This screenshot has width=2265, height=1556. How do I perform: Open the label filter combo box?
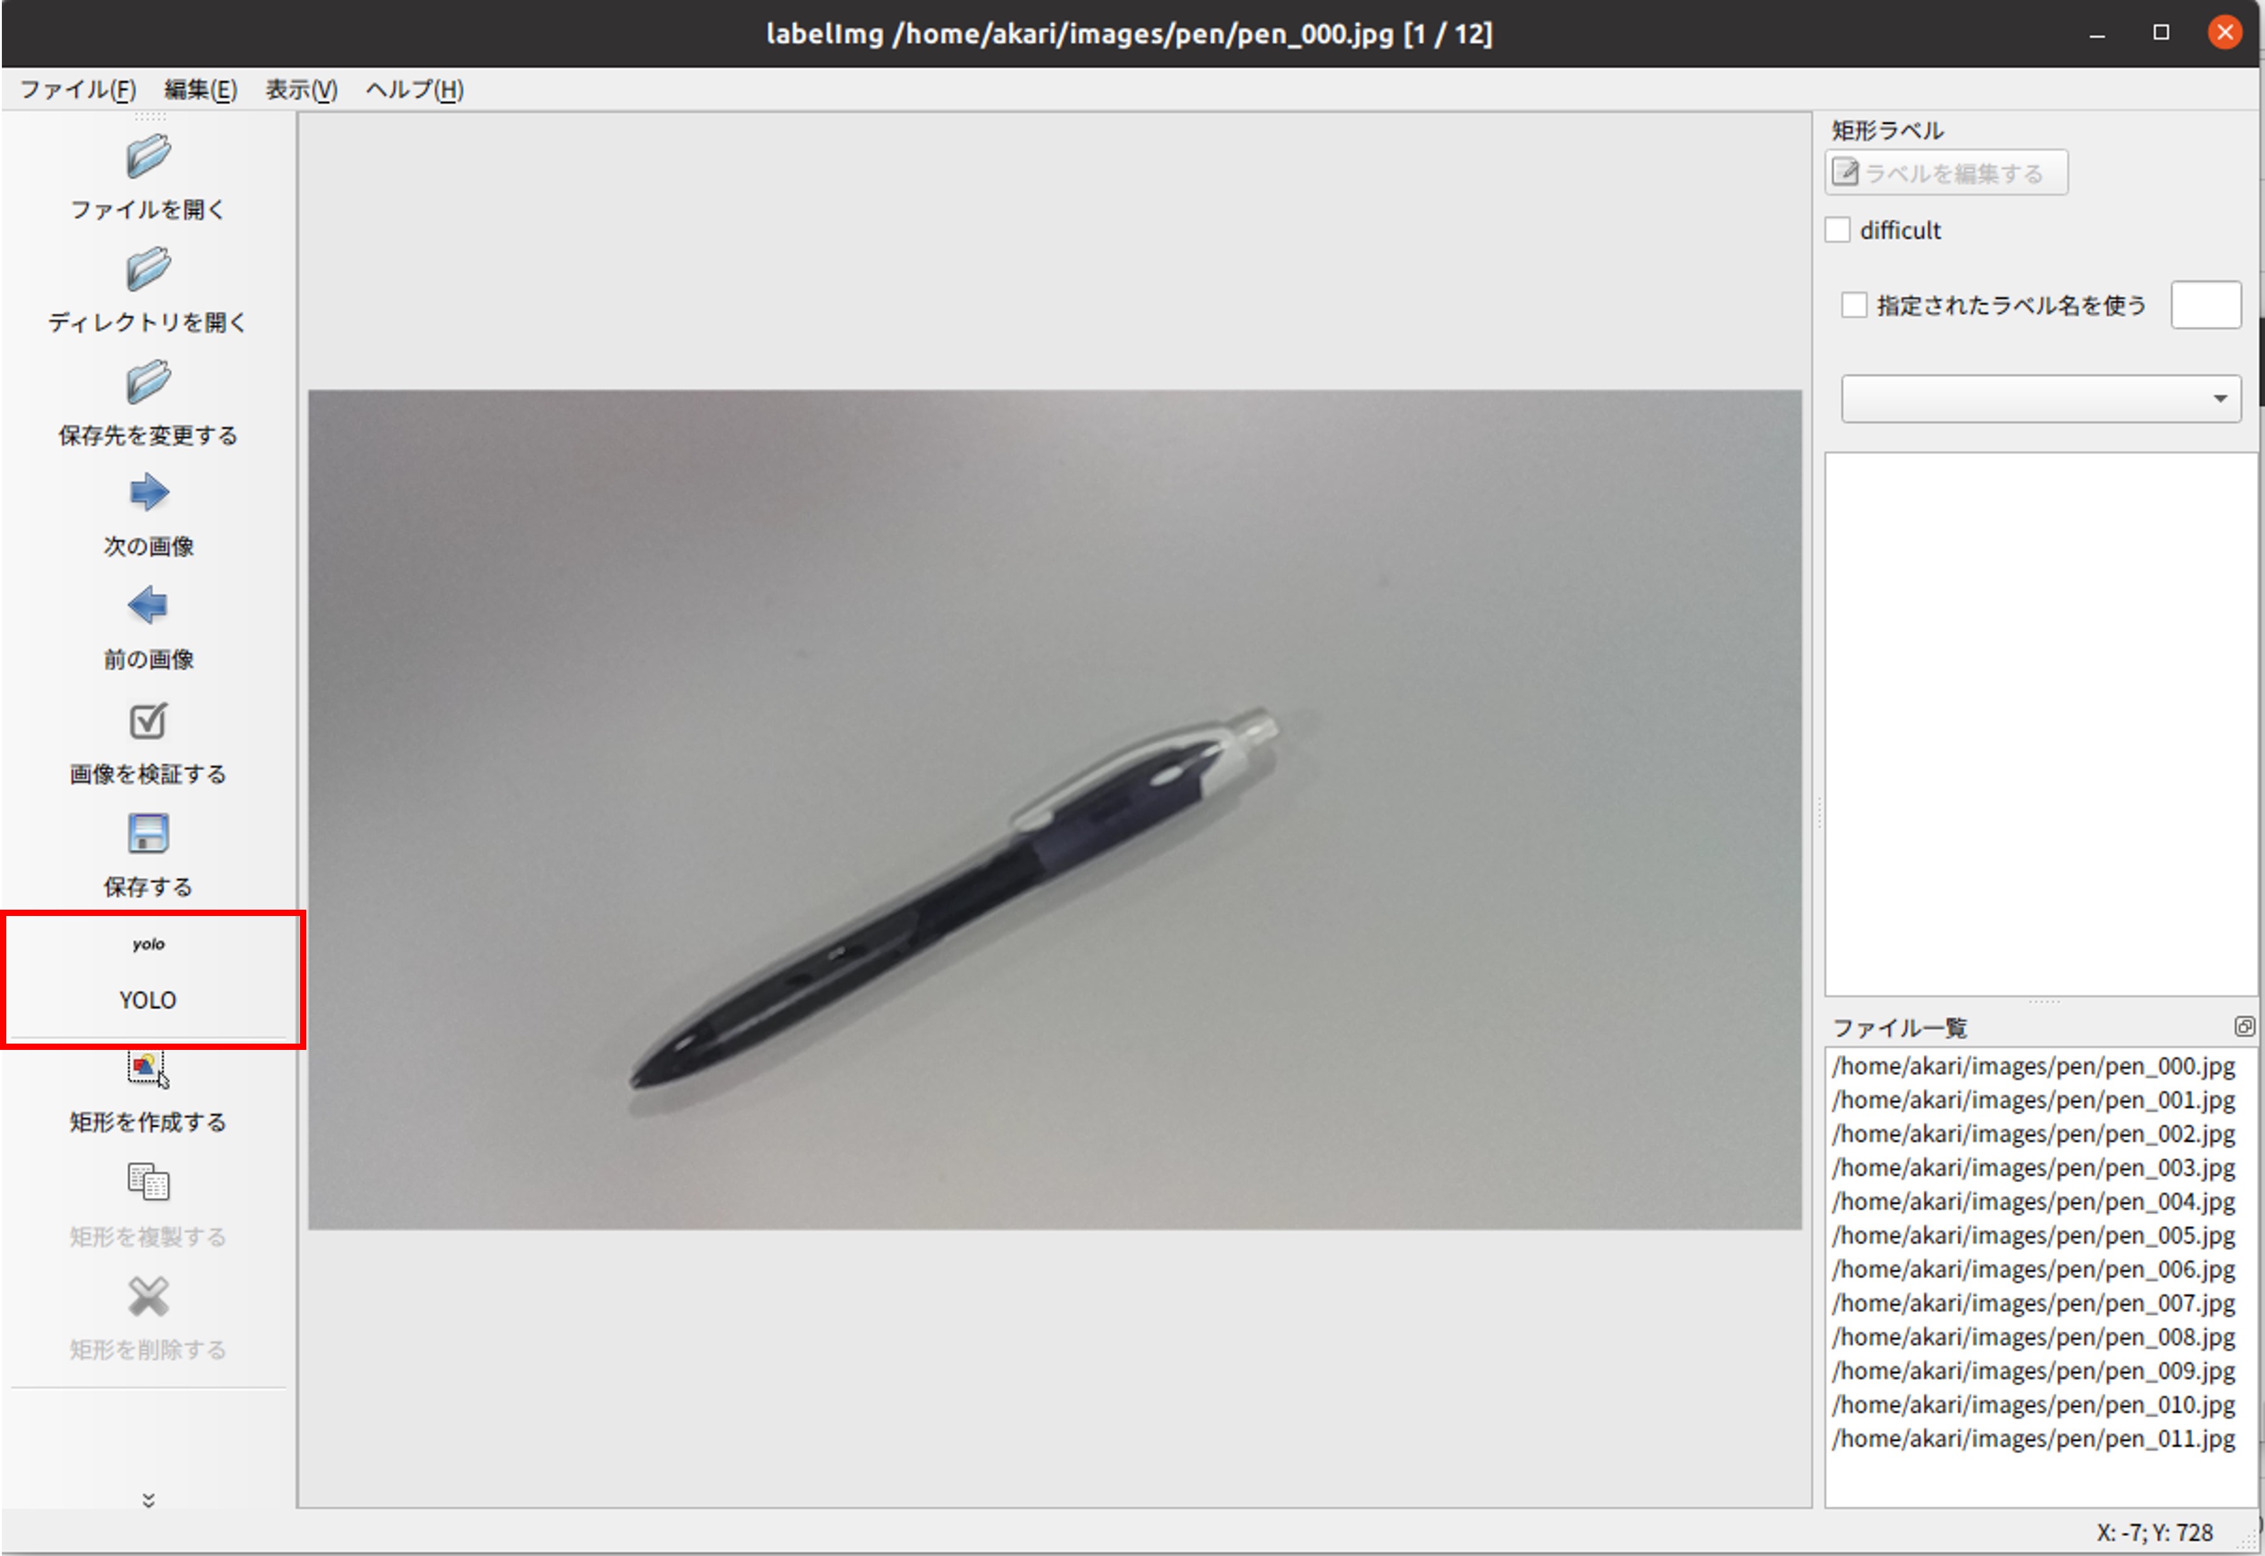[x=2040, y=399]
